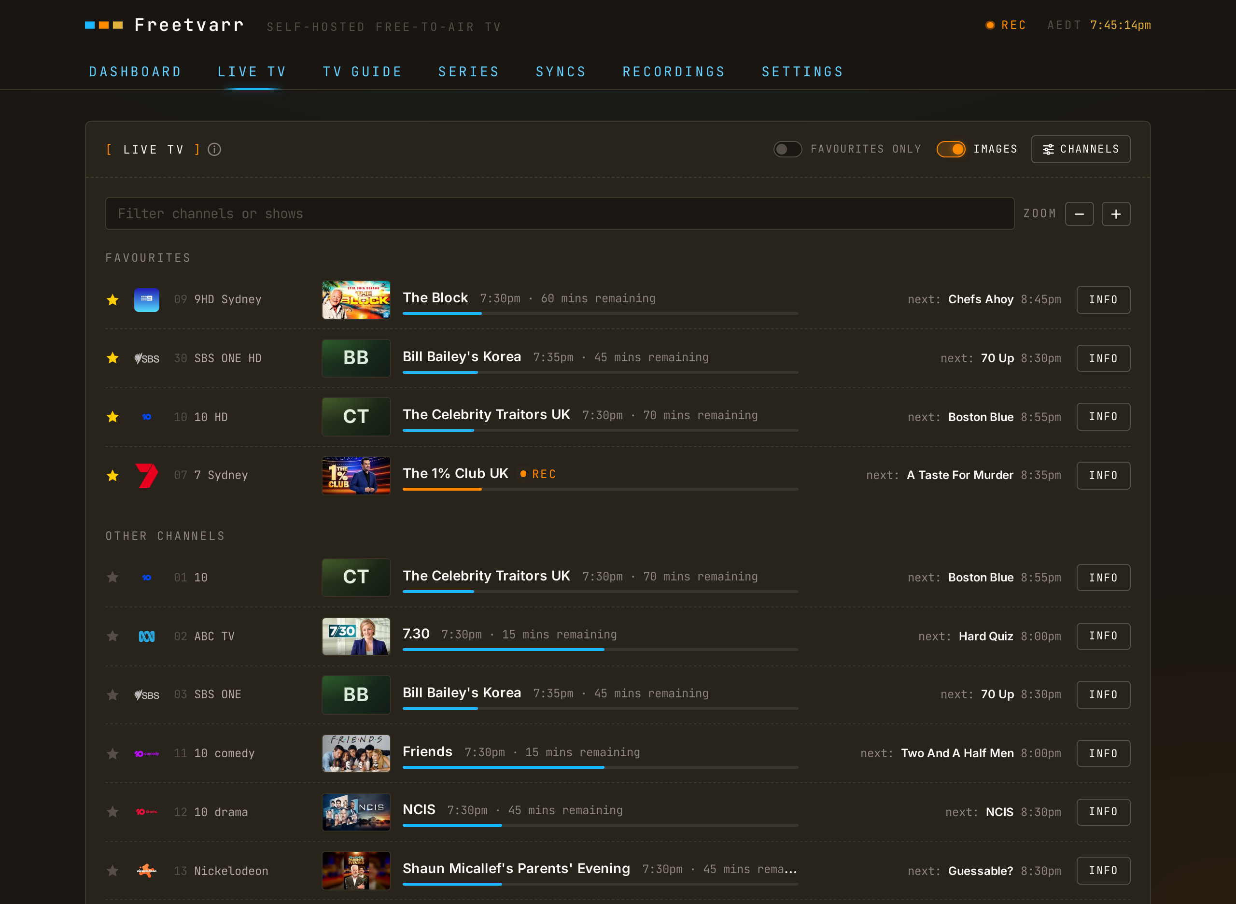Click the 10 comedy channel logo
The image size is (1236, 904).
pos(147,754)
